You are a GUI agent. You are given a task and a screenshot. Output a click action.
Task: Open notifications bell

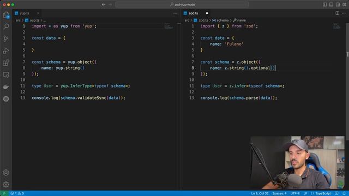344,193
